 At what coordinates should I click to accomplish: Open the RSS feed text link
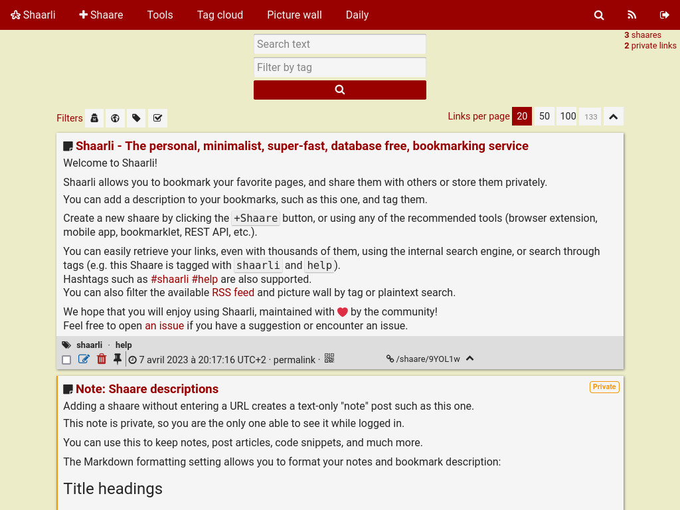pyautogui.click(x=233, y=293)
